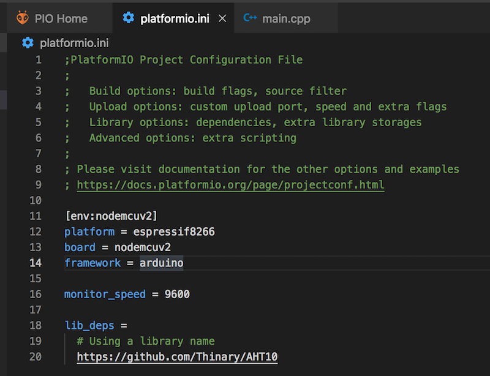The image size is (490, 376).
Task: Follow the github.com/Thinary/AHT10 link
Action: [177, 356]
